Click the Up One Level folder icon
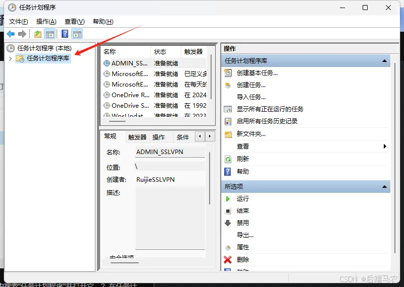Viewport: 404px width, 287px height. pos(38,34)
